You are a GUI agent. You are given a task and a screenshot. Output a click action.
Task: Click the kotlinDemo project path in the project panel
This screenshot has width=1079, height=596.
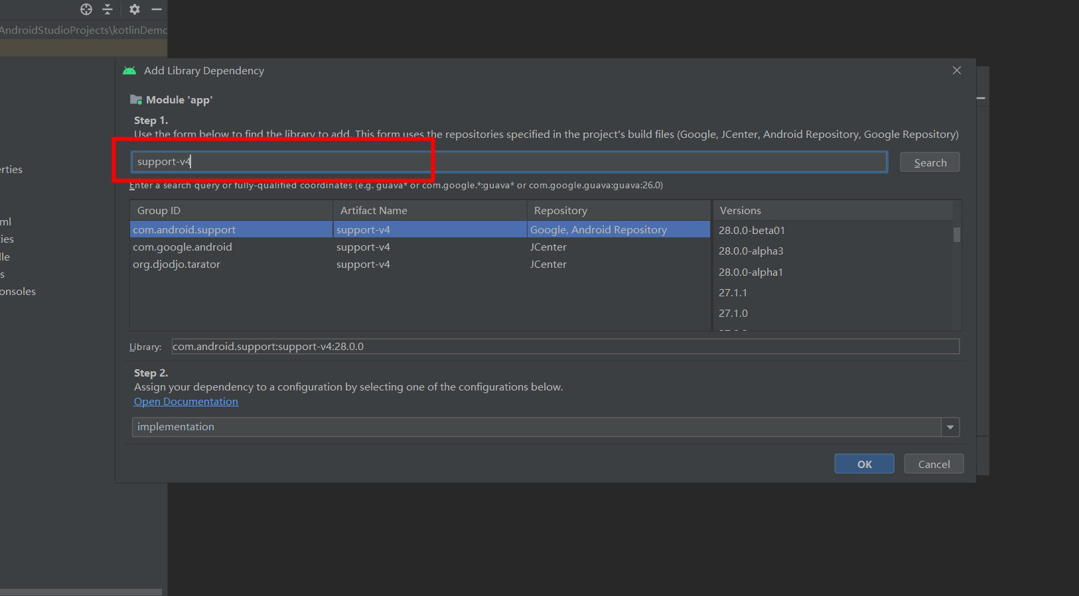tap(84, 30)
